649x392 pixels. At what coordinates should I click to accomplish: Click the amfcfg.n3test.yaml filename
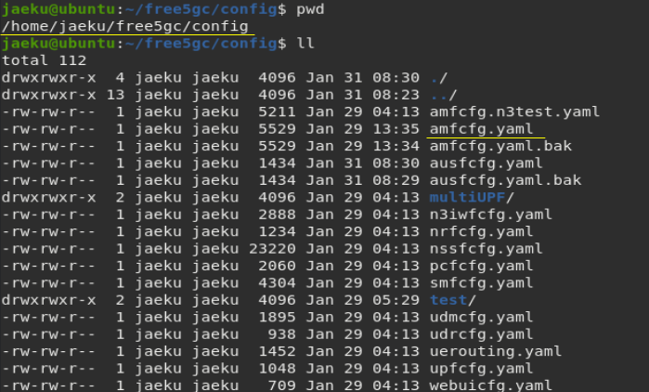(514, 111)
